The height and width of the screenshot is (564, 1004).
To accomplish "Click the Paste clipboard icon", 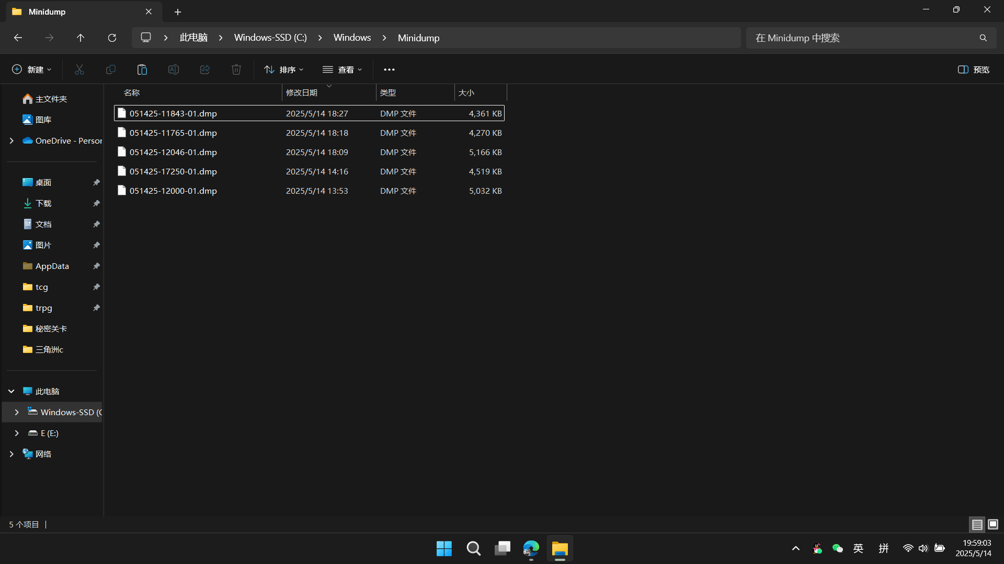I will 142,69.
